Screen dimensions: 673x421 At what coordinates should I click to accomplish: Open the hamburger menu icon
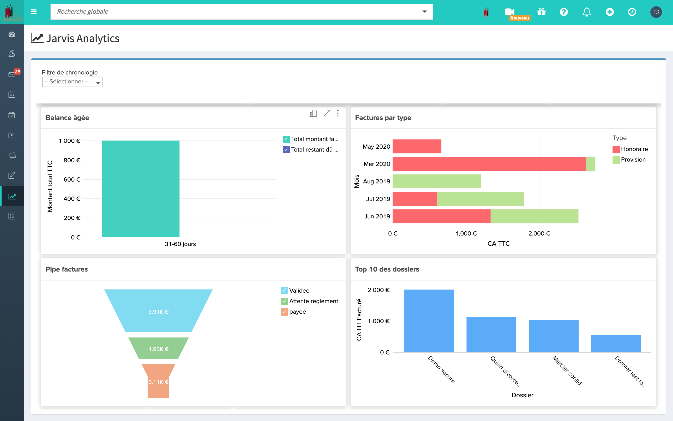pyautogui.click(x=33, y=11)
